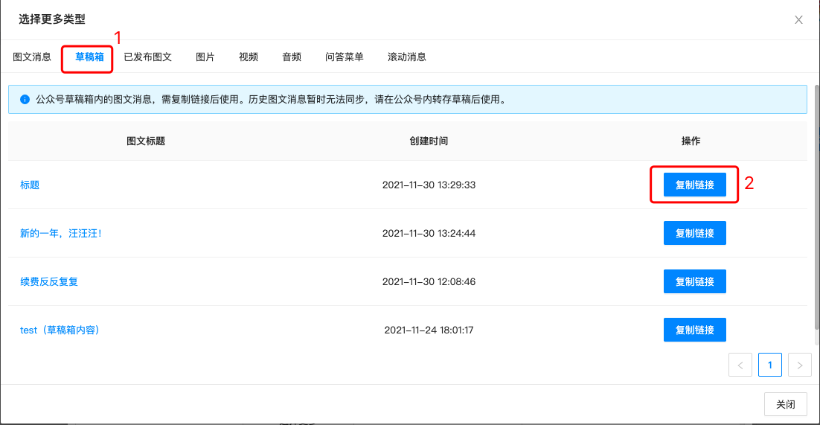
Task: Copy link for test（草稿箱内容） draft
Action: pos(694,330)
